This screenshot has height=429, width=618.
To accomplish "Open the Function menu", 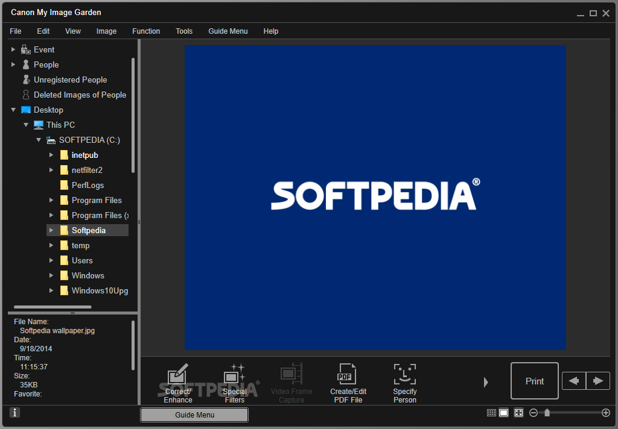I will point(146,31).
